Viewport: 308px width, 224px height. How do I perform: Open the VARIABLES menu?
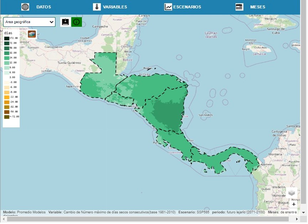tap(115, 7)
